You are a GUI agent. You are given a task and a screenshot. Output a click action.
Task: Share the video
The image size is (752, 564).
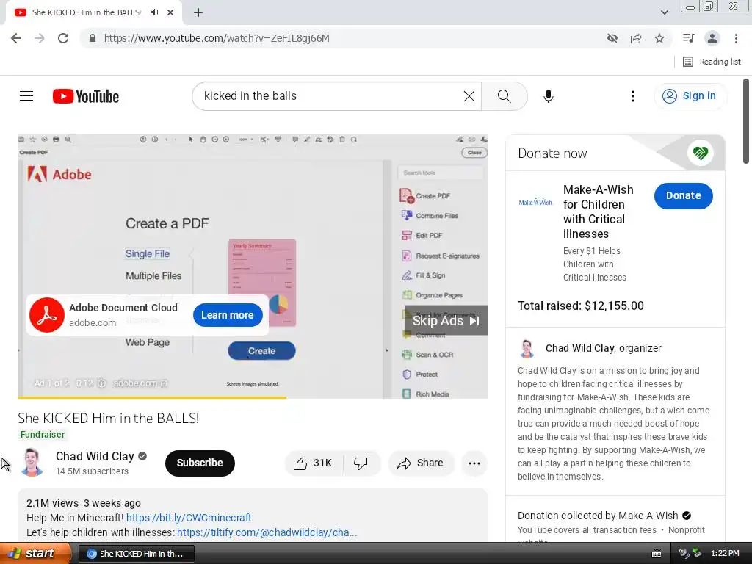point(420,463)
